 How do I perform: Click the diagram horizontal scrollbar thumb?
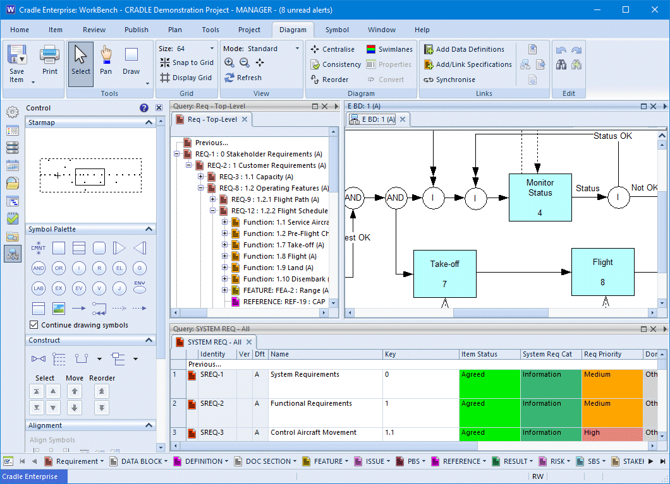point(501,312)
